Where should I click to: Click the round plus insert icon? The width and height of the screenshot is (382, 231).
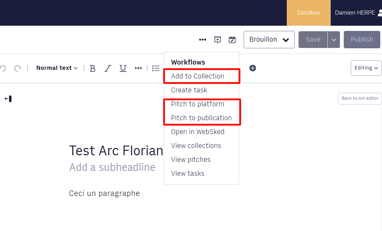(x=253, y=68)
